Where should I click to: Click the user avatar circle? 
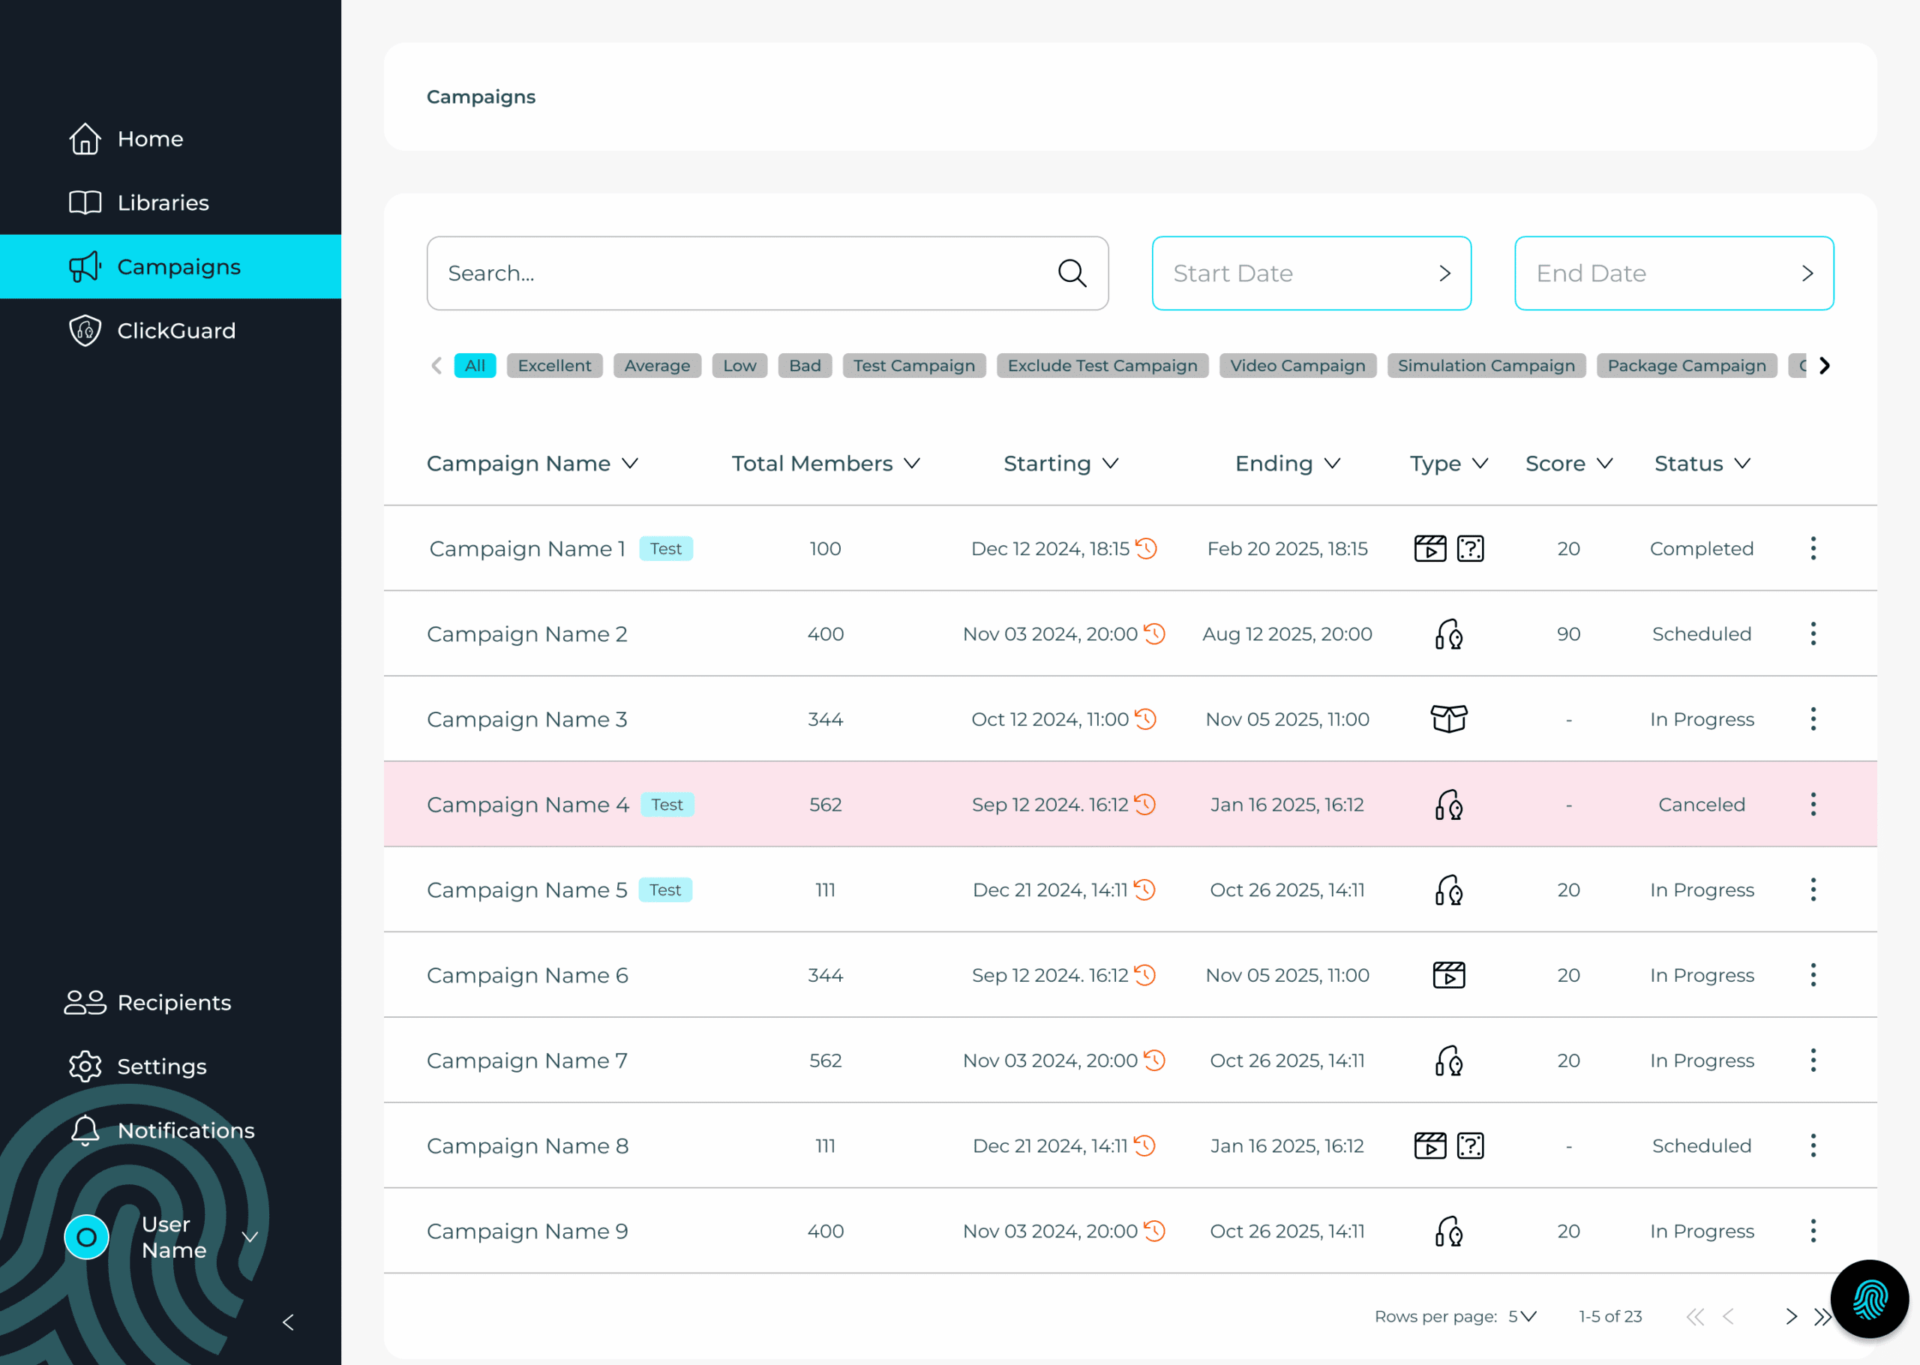click(x=86, y=1237)
